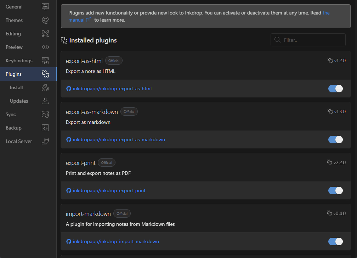Image resolution: width=357 pixels, height=258 pixels.
Task: Click puzzle icon next to v1.2.0
Action: click(330, 60)
